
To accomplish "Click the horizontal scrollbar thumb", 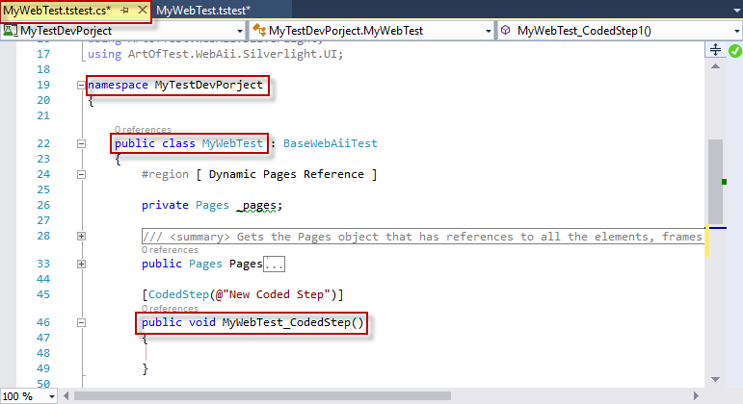I will (262, 395).
